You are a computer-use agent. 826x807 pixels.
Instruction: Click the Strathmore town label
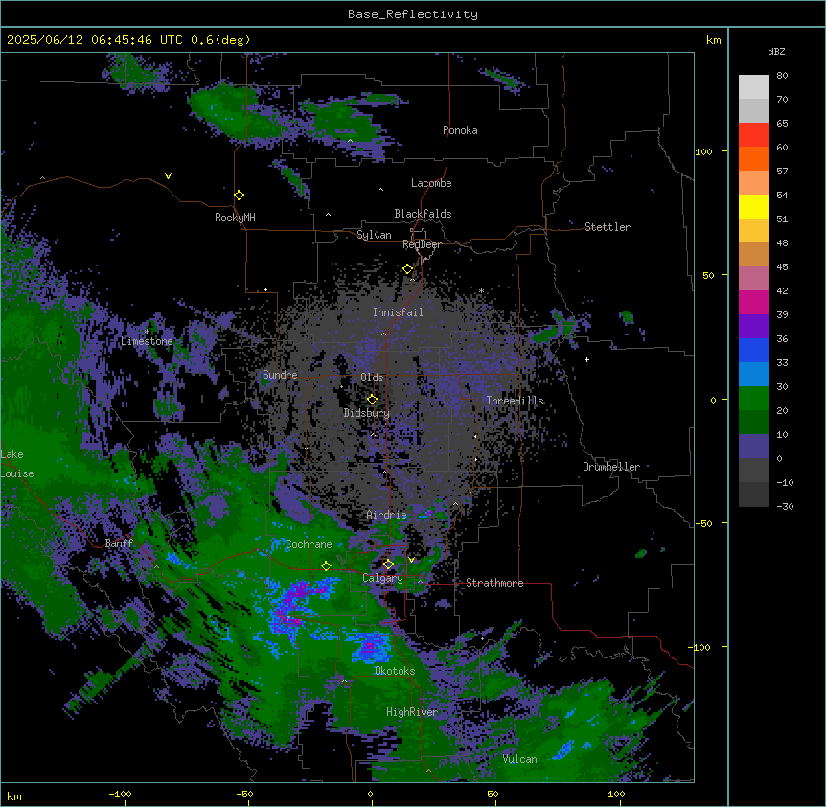(x=494, y=583)
